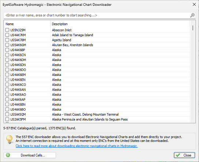This screenshot has width=199, height=162.
Task: Select the US4AK6CO chart checkbox
Action: (7, 85)
